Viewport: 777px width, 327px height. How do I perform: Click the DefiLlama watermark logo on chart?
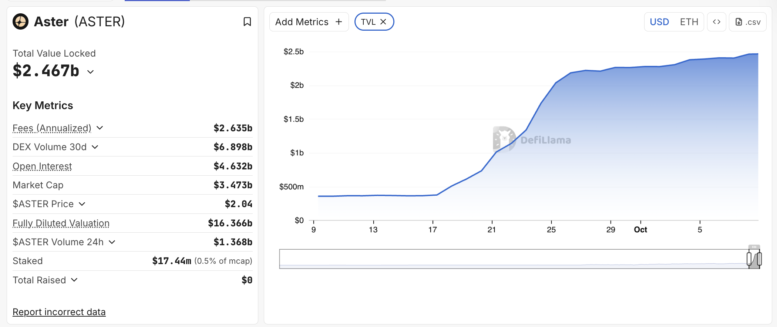504,139
